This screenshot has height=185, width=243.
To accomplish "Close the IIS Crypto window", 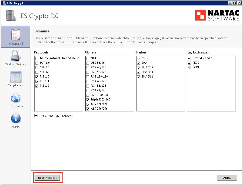I will coord(239,3).
